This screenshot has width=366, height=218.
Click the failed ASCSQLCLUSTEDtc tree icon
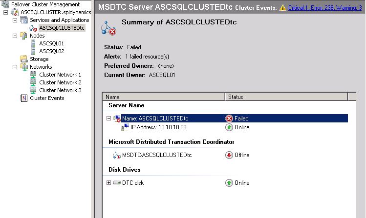coord(33,28)
